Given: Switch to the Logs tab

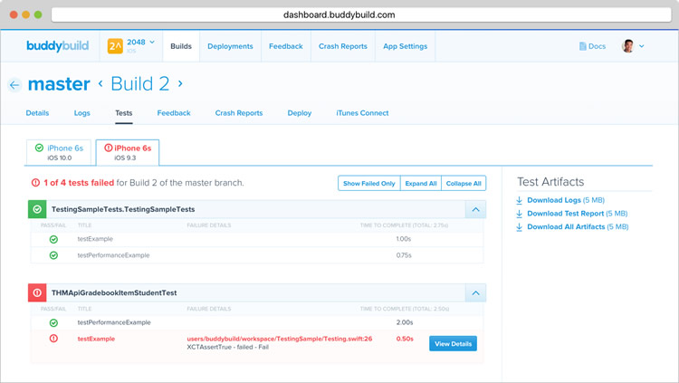Looking at the screenshot, I should 82,113.
